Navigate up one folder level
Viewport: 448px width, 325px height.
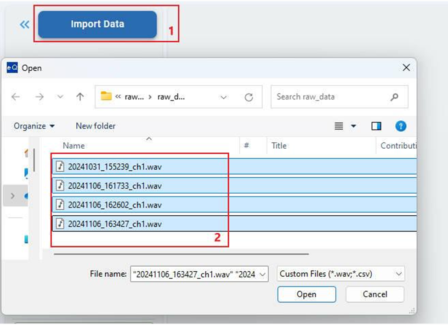click(80, 97)
